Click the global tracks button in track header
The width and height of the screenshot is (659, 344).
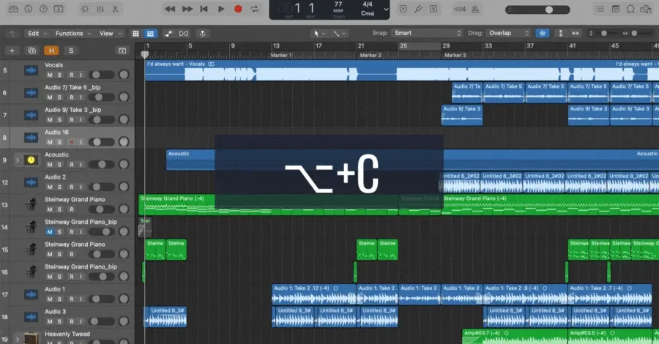[122, 51]
